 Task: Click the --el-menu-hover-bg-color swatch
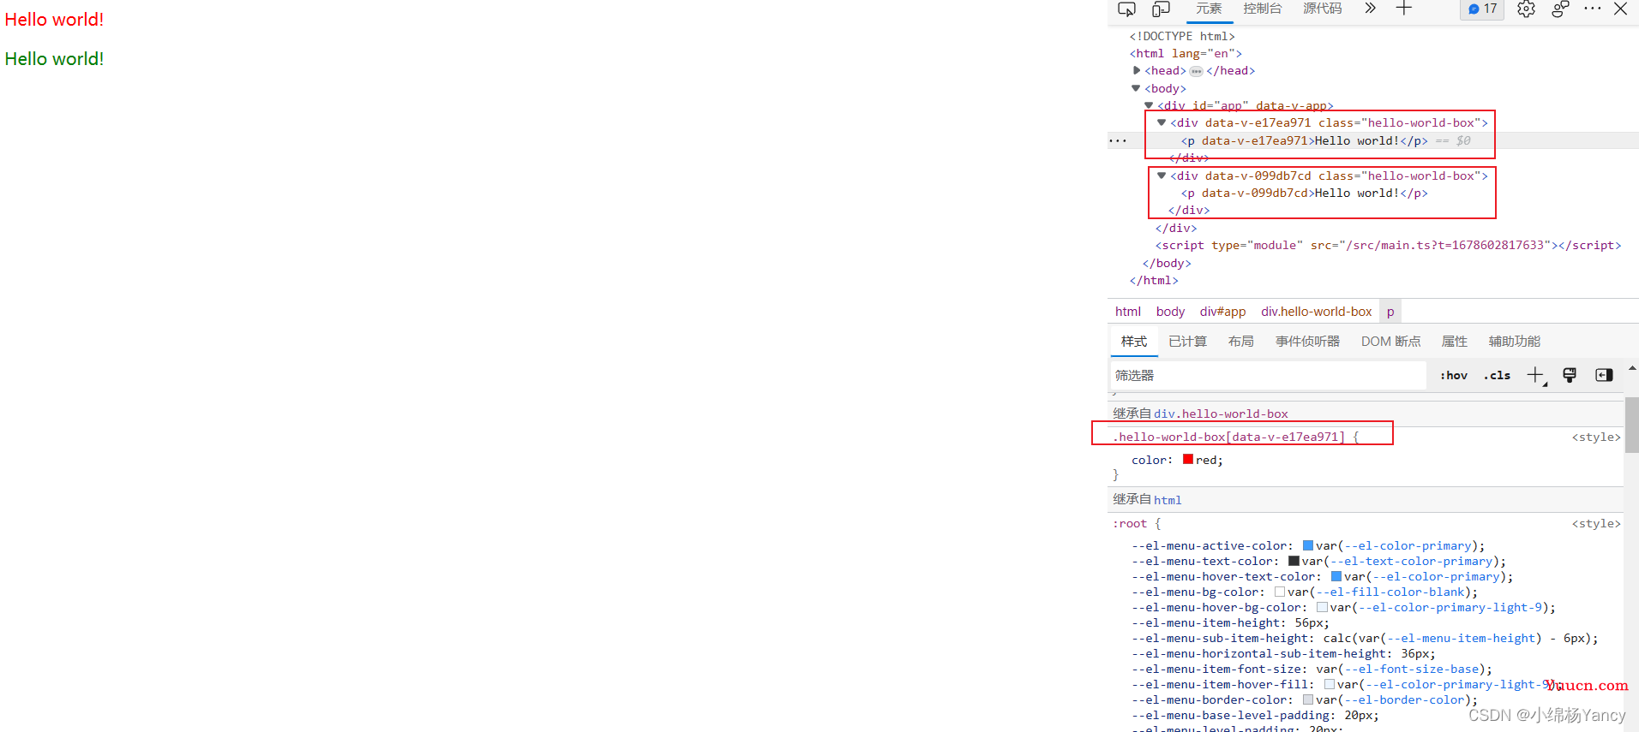(1321, 607)
